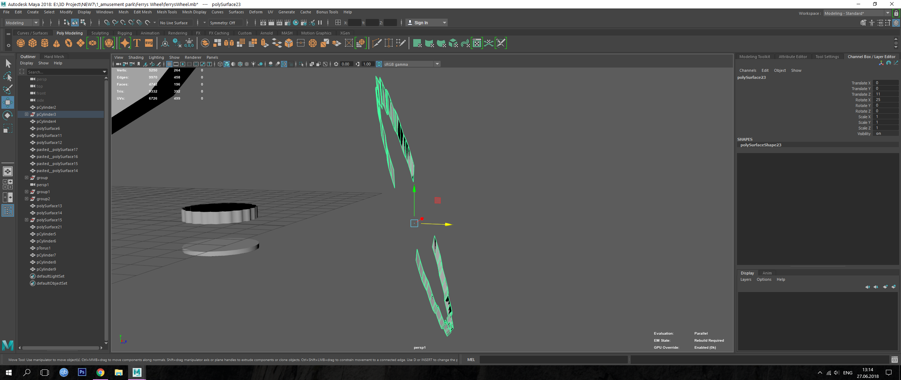Click the polygon Type text tool icon
901x380 pixels.
click(x=137, y=43)
